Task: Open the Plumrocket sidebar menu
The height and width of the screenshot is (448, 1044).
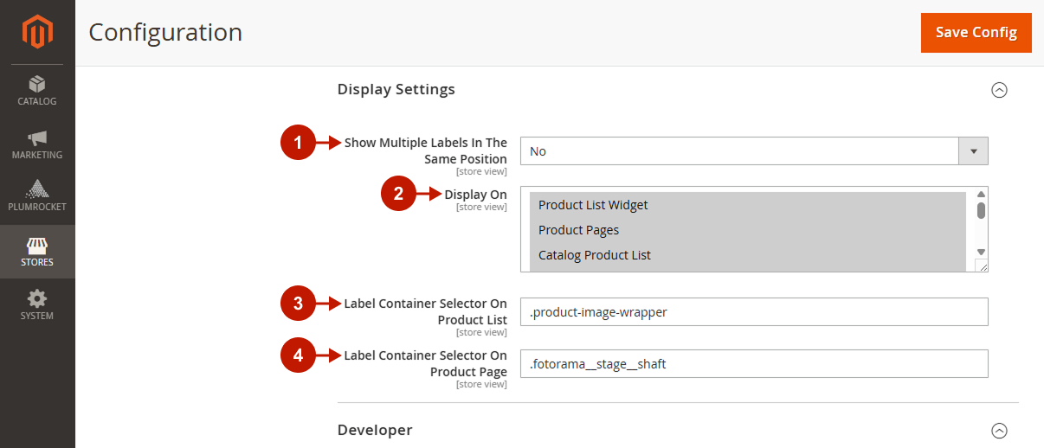Action: [x=37, y=196]
